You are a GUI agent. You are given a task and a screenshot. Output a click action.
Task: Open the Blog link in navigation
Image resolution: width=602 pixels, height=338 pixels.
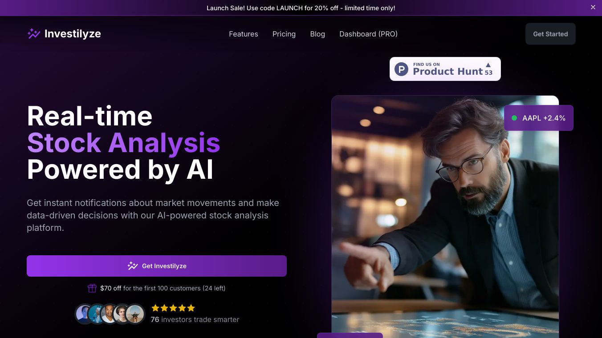(317, 34)
